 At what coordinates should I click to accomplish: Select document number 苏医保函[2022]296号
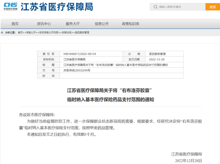[77, 70]
